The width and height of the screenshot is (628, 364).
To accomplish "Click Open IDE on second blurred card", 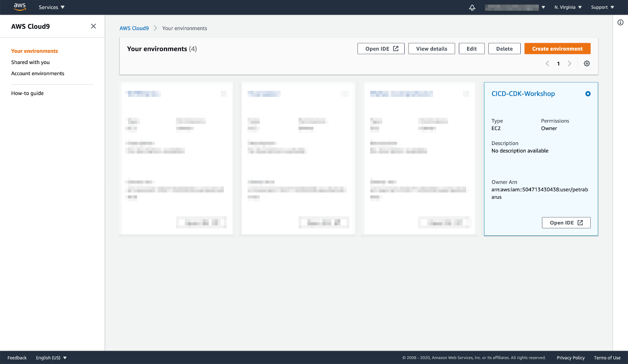I will click(323, 223).
